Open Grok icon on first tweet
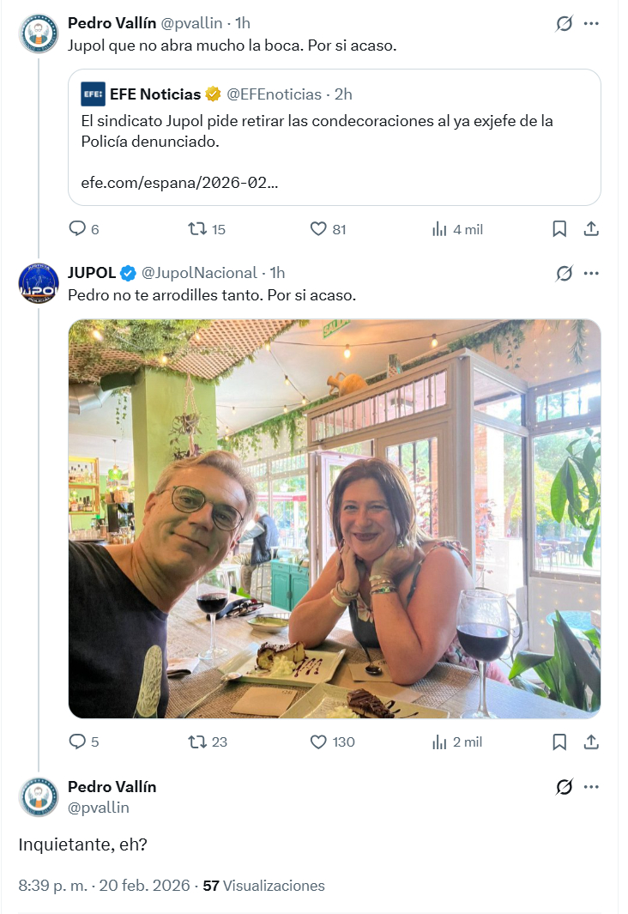This screenshot has height=914, width=628. coord(564,23)
